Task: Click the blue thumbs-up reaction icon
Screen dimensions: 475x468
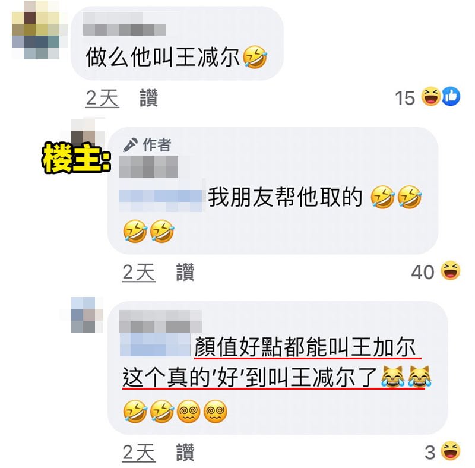Action: click(x=451, y=97)
